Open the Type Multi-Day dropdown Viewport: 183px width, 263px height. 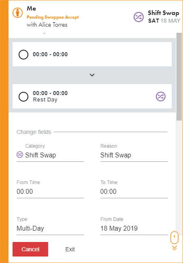tap(50, 228)
